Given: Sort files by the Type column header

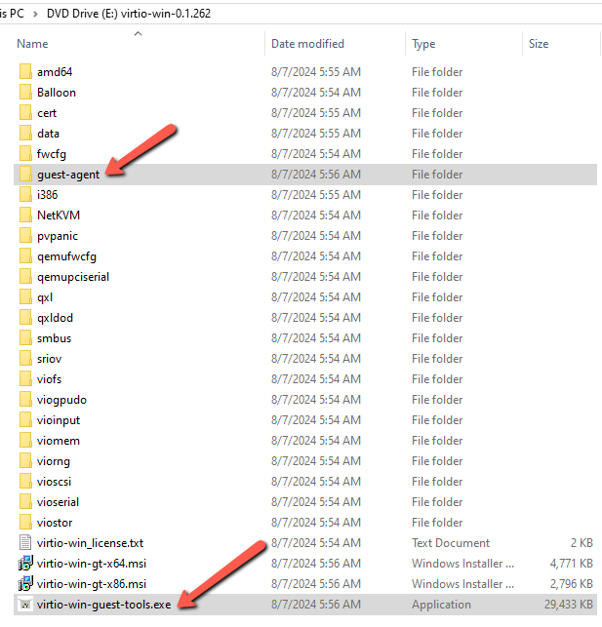Looking at the screenshot, I should pyautogui.click(x=423, y=44).
